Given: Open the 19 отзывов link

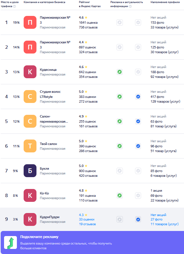Looking at the screenshot, I should click(87, 224).
